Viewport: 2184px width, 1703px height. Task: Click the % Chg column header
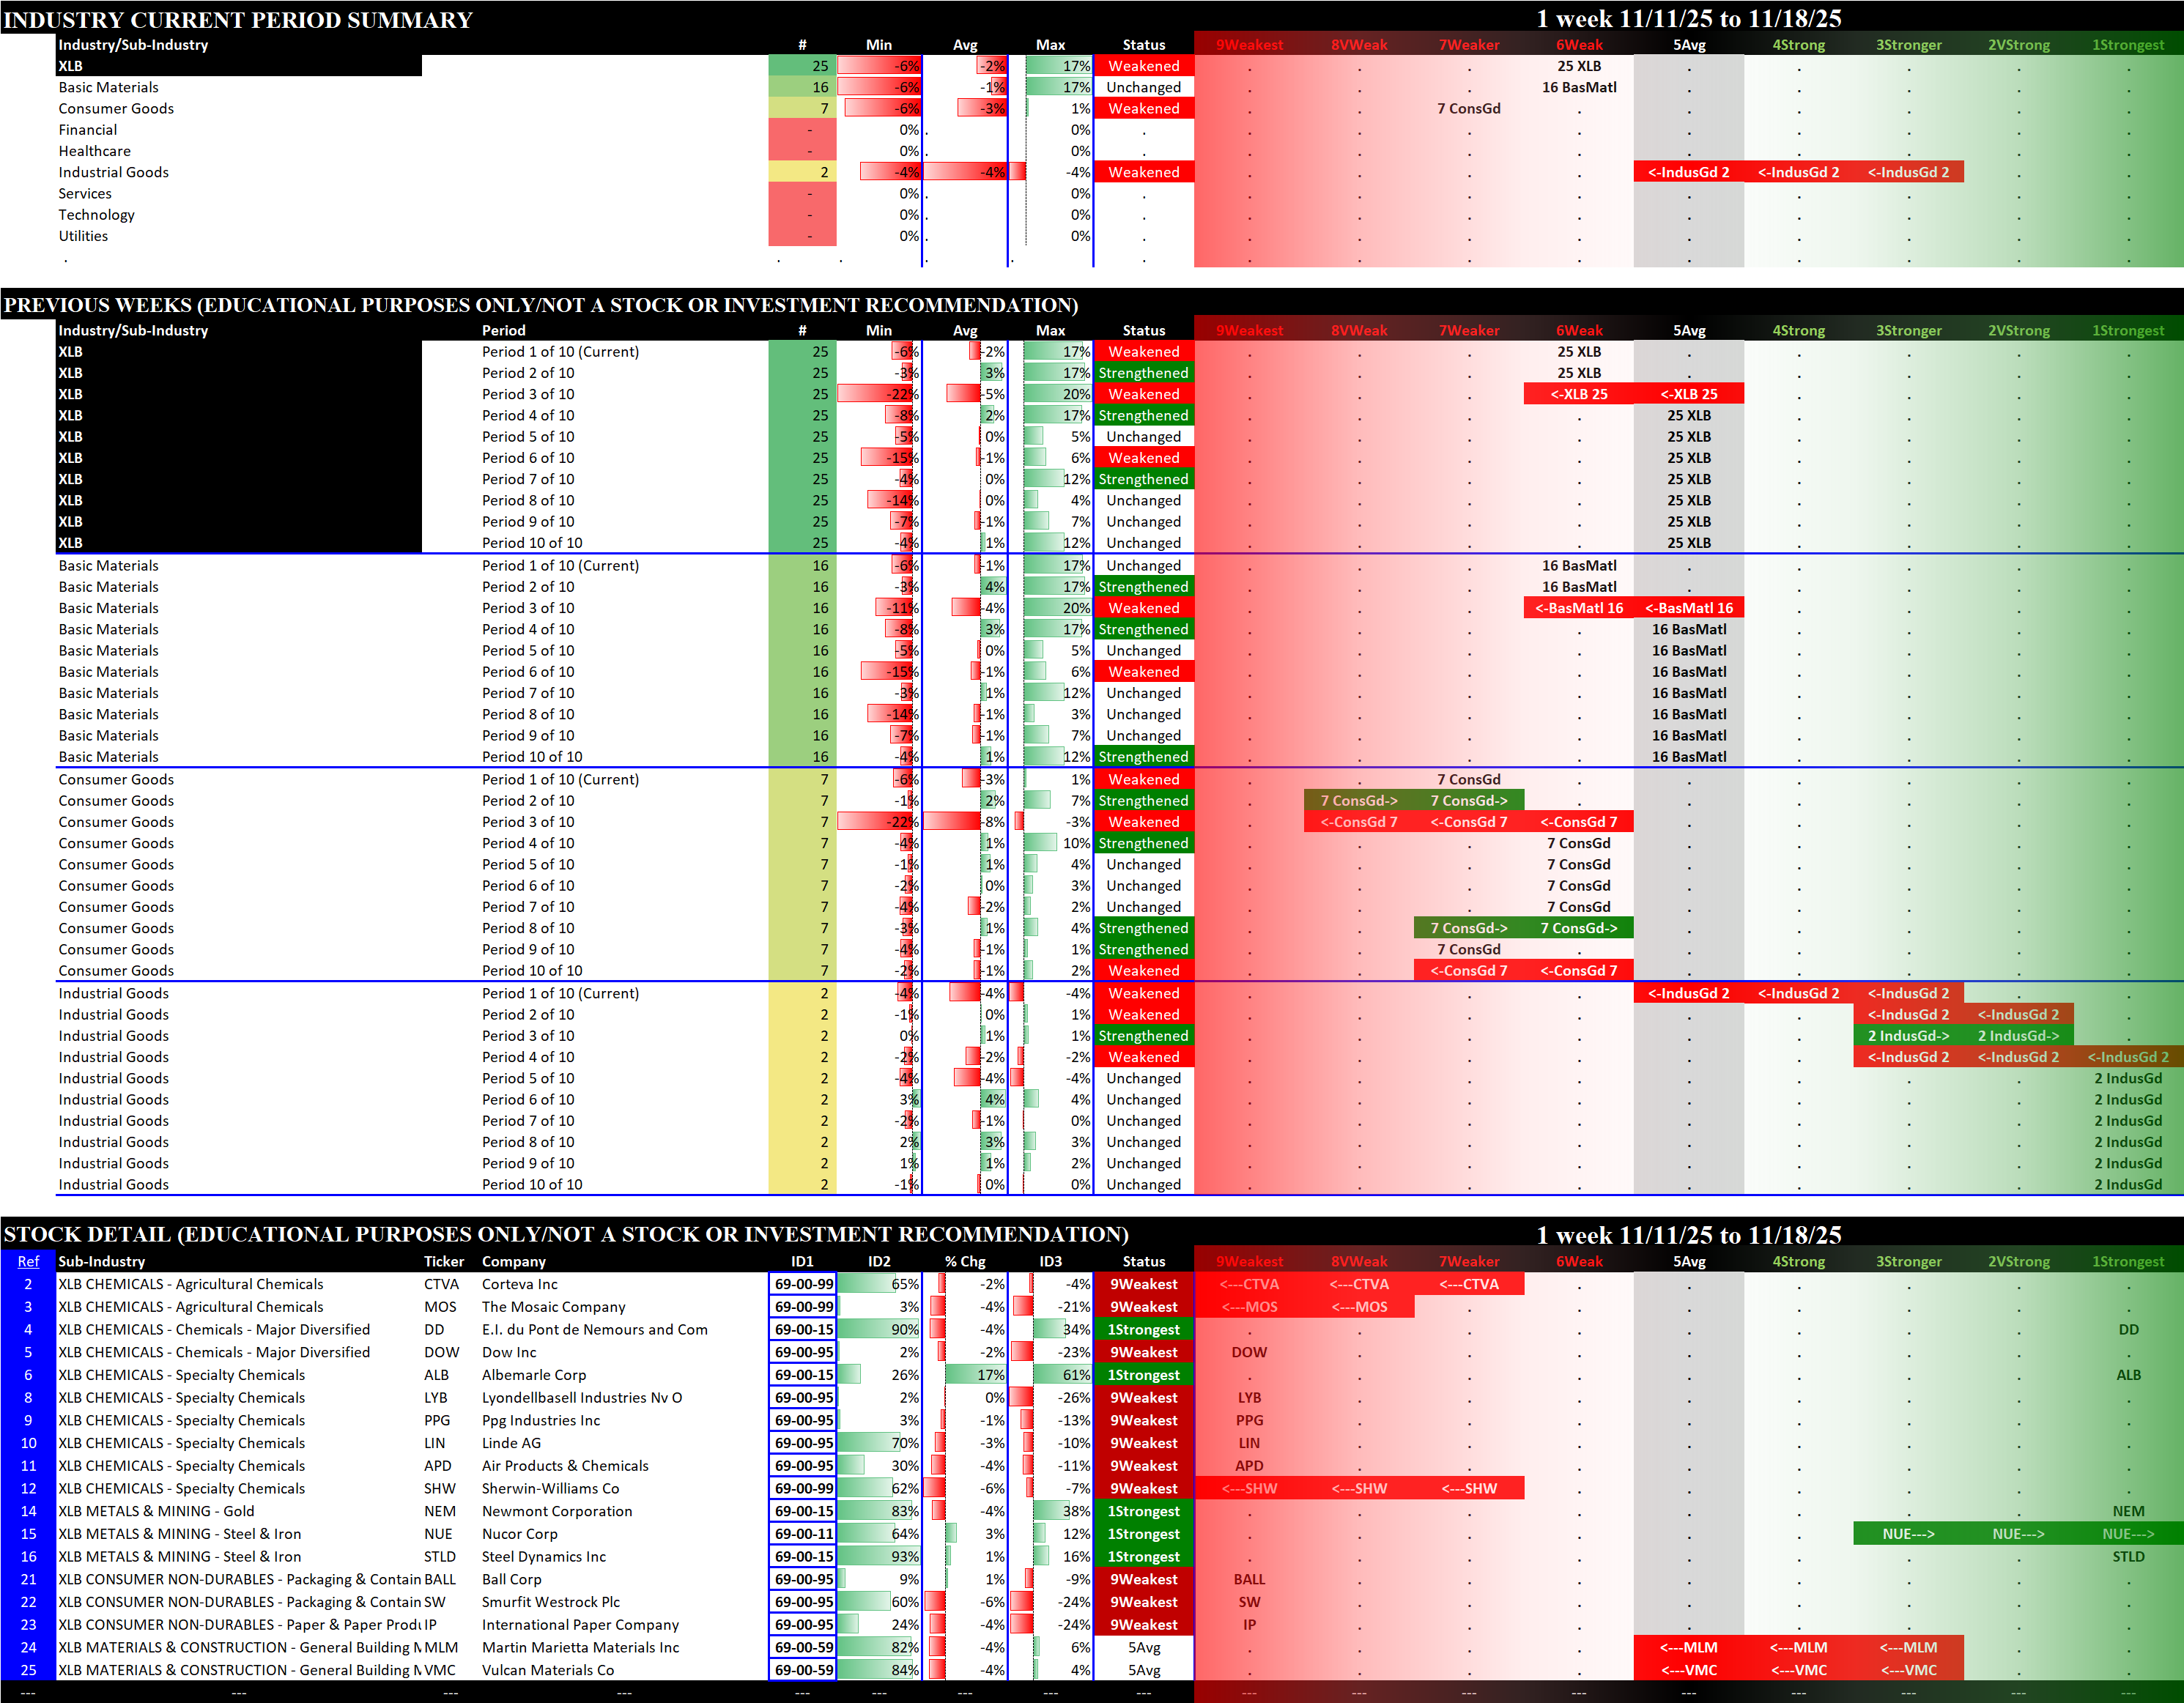click(965, 1261)
